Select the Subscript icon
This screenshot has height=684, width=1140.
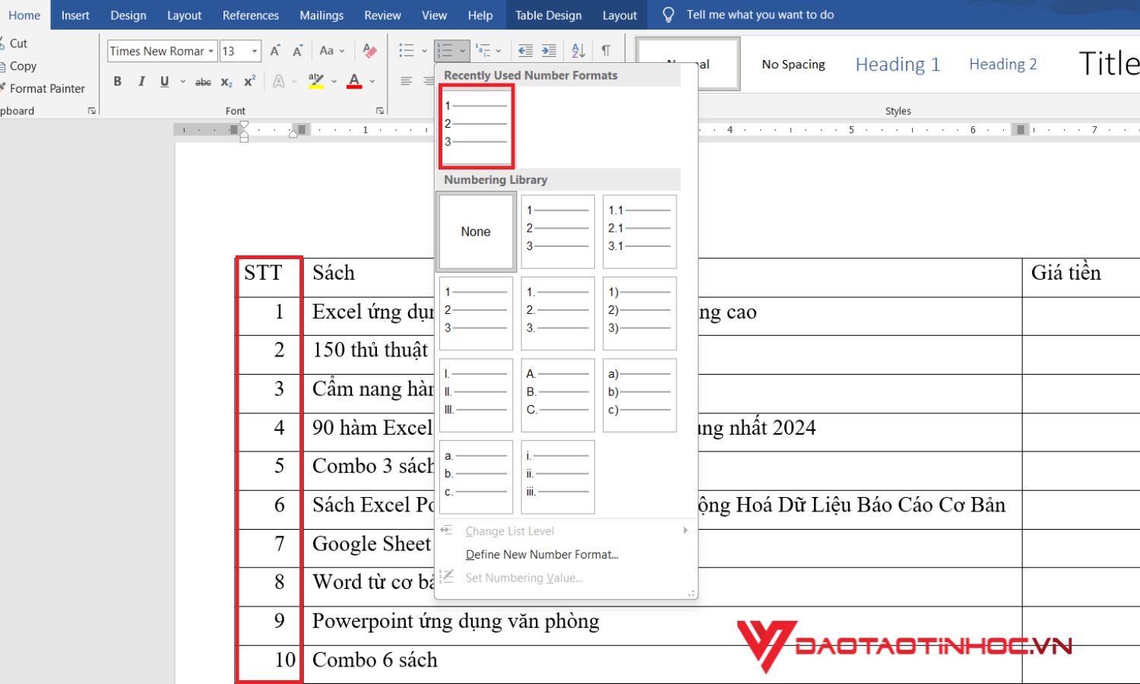(x=226, y=81)
